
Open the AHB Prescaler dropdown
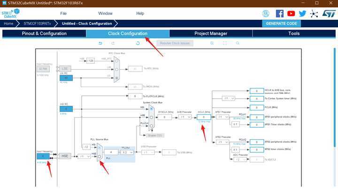(x=185, y=117)
